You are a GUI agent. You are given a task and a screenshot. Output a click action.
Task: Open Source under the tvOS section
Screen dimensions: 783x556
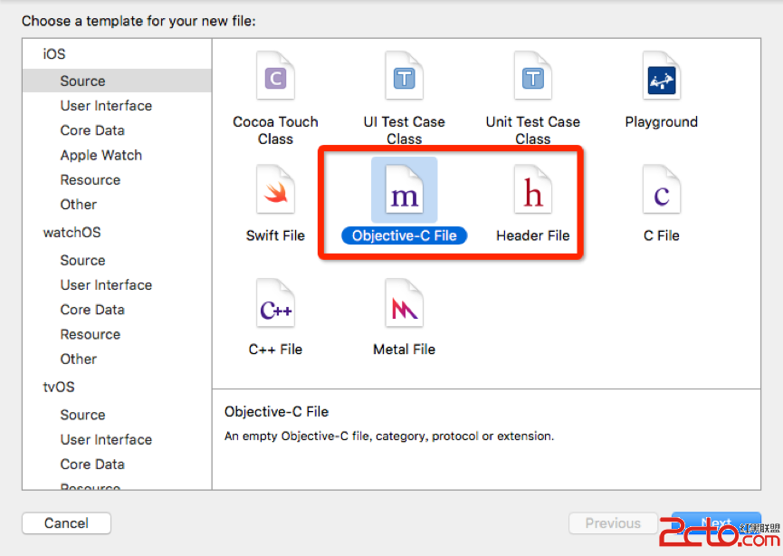click(x=82, y=415)
